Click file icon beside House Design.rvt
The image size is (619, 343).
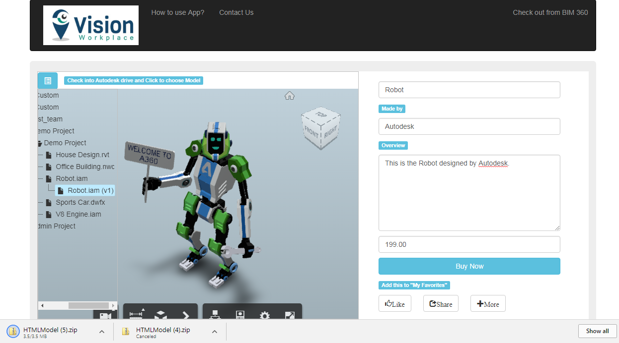tap(49, 155)
